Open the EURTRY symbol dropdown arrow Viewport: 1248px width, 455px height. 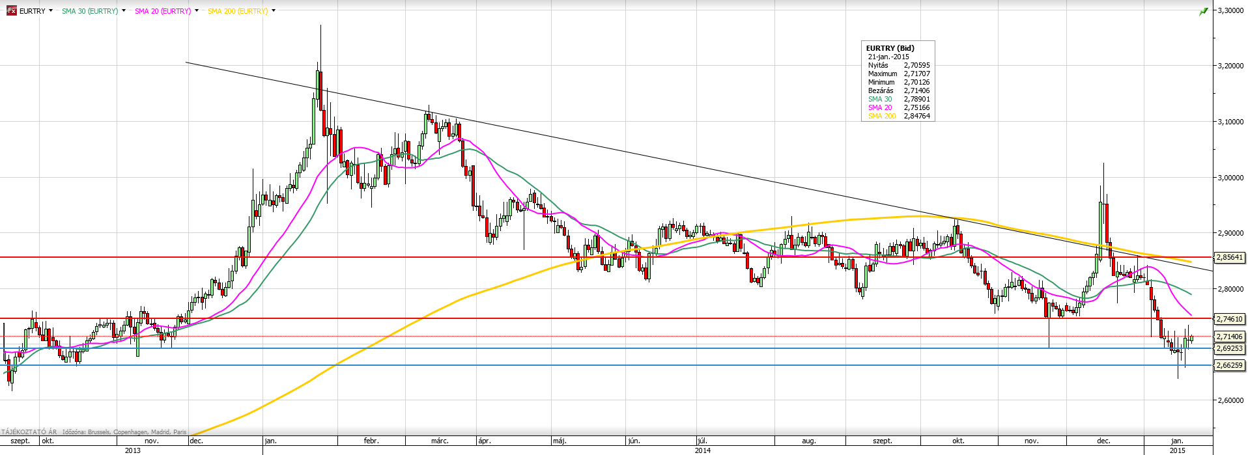51,11
